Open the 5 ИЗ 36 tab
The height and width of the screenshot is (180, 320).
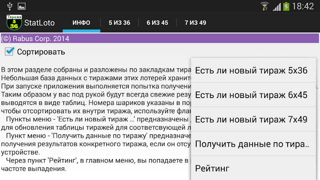tap(119, 22)
